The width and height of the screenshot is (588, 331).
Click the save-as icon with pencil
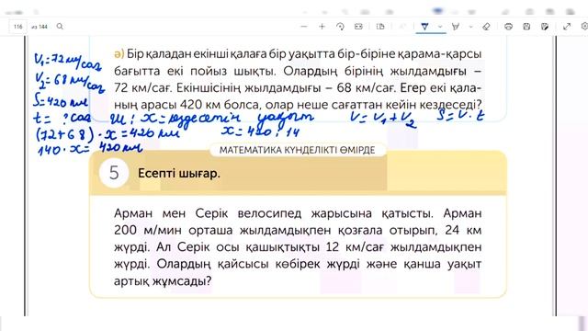pos(545,27)
